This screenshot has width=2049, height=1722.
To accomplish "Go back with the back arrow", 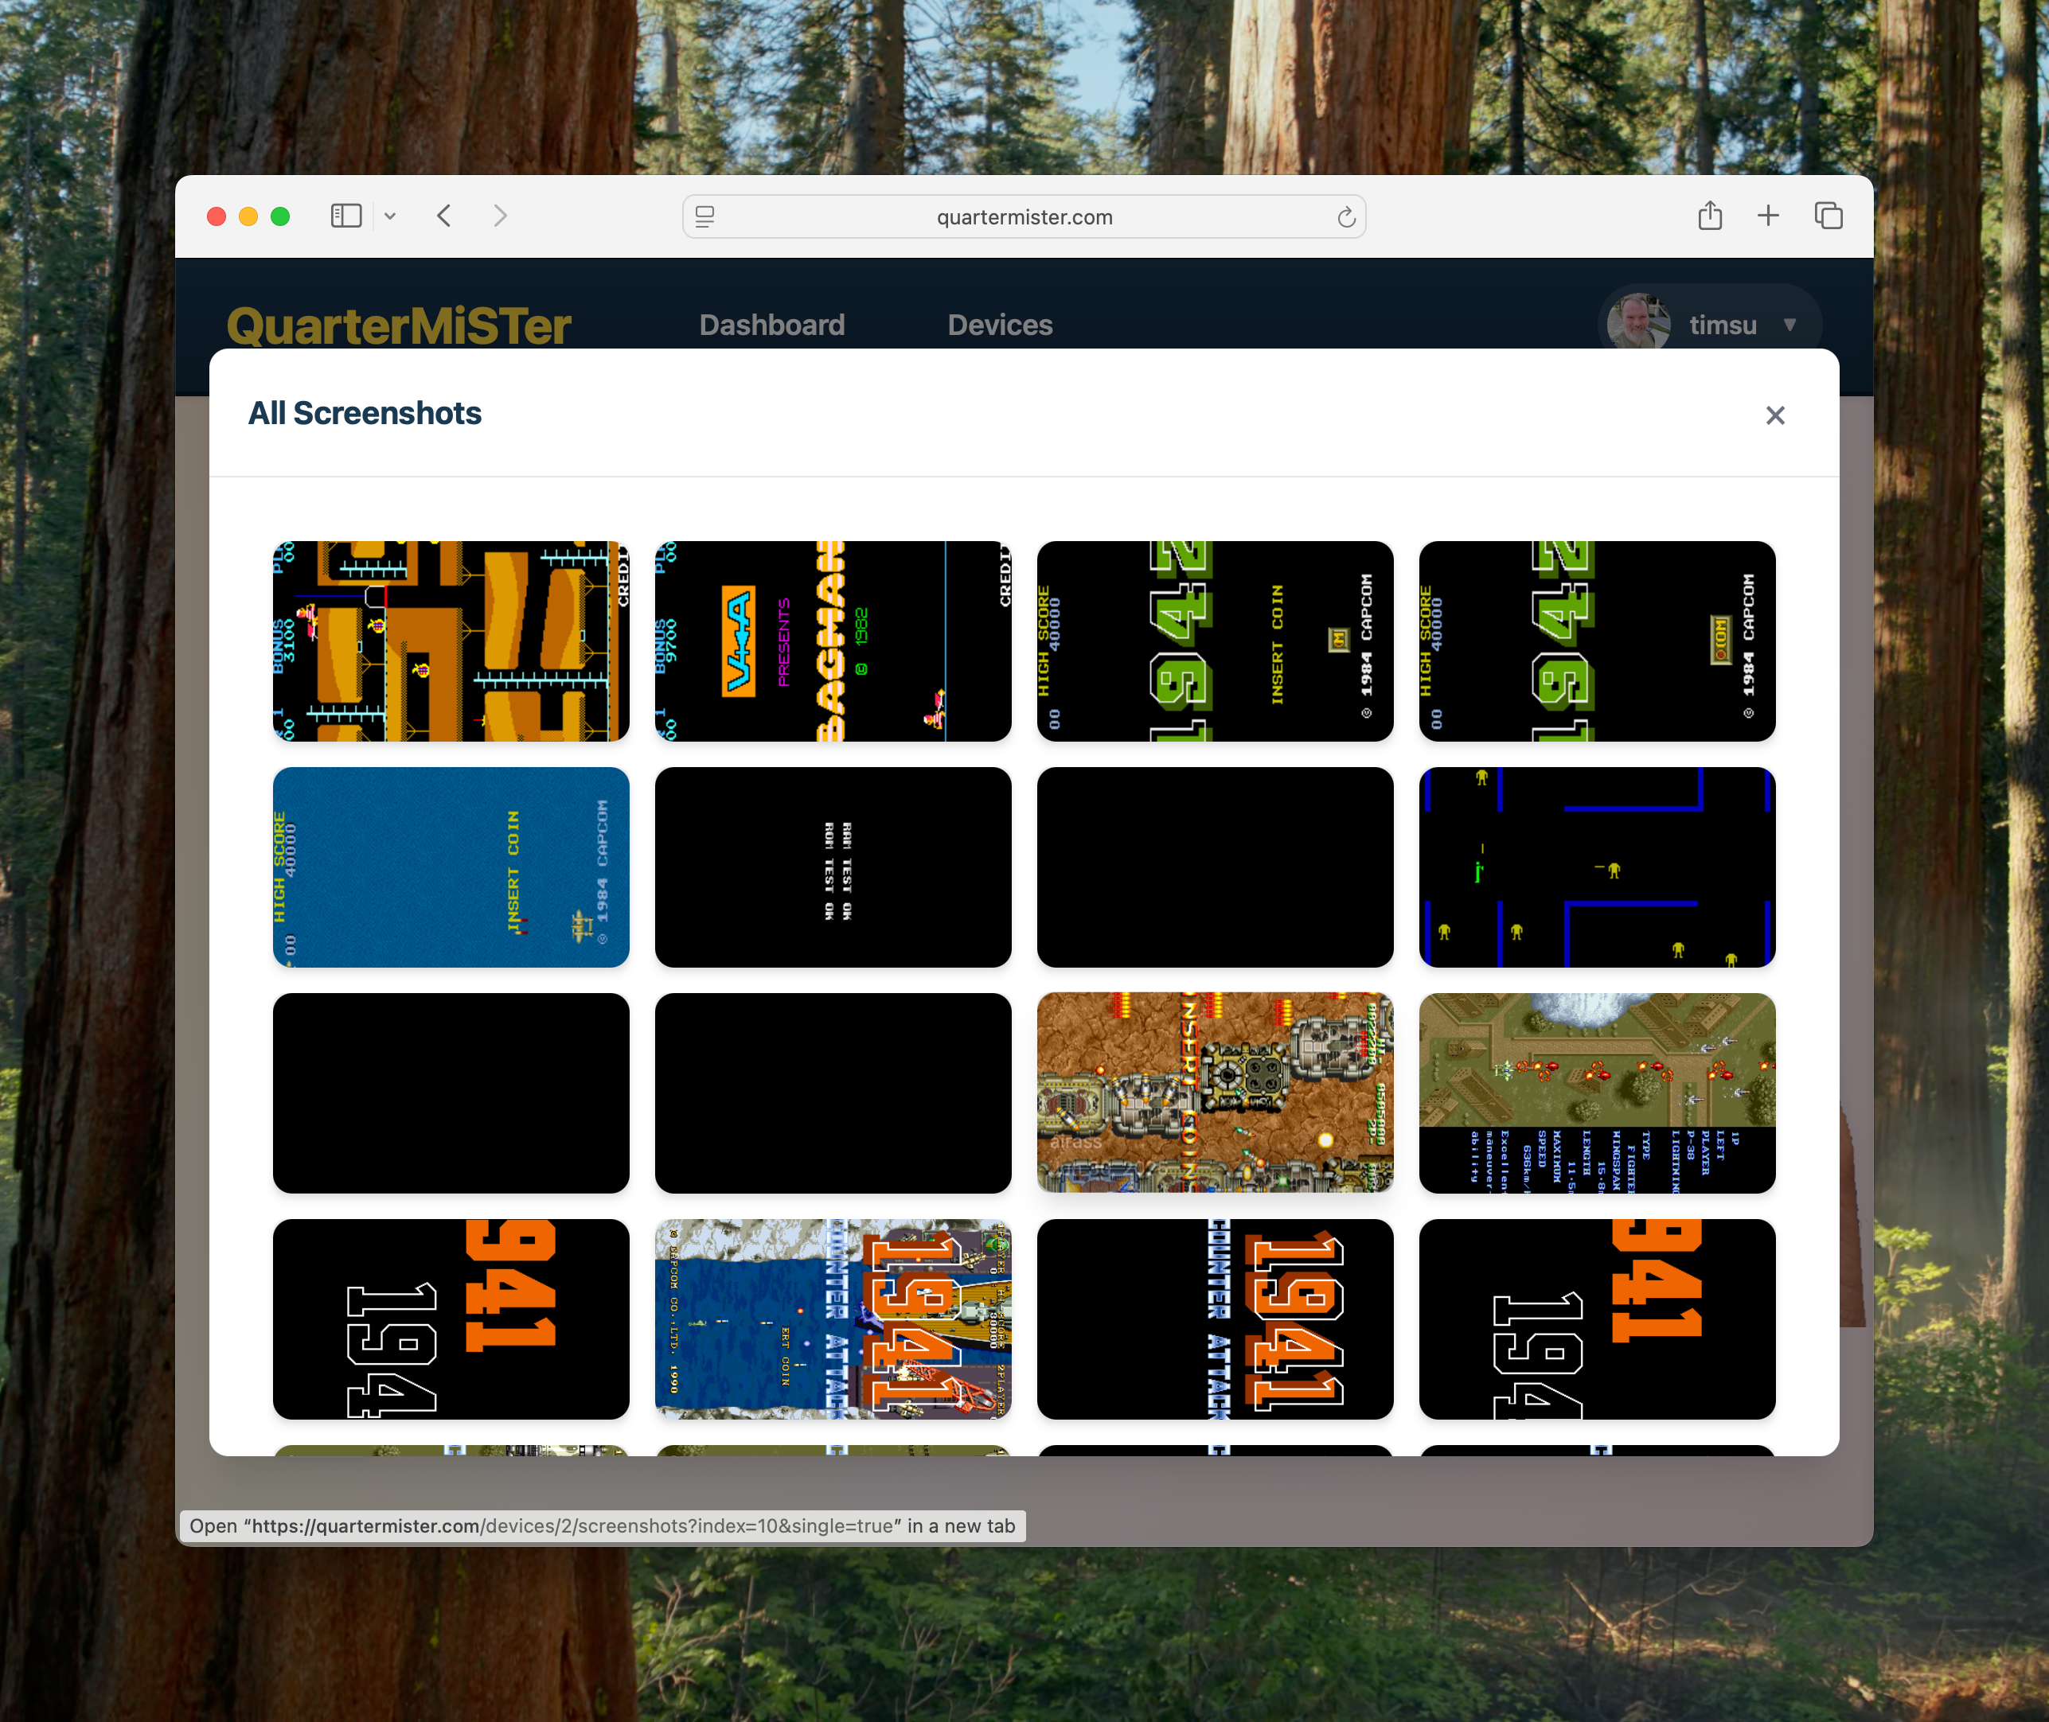I will [444, 216].
